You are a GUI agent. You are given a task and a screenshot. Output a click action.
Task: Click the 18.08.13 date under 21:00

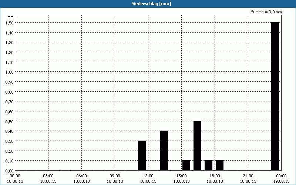(x=248, y=181)
